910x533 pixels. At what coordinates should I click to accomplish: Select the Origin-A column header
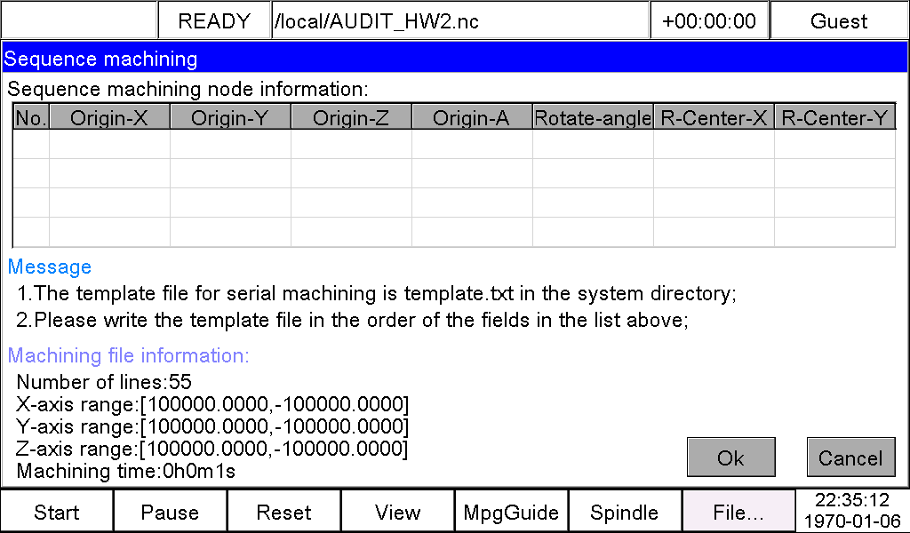coord(472,118)
